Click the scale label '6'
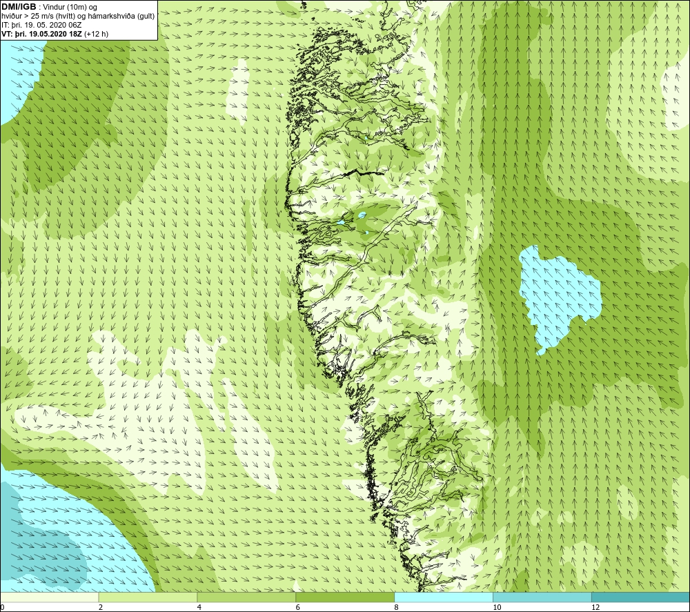 click(298, 607)
